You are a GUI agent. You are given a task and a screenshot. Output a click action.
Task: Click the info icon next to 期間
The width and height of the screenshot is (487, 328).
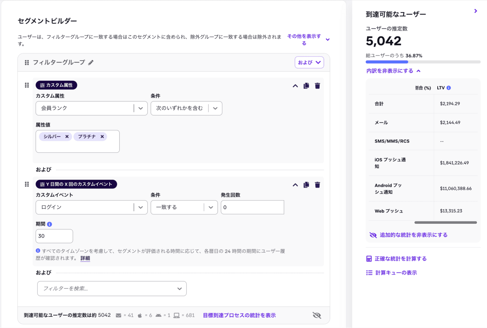coord(50,224)
